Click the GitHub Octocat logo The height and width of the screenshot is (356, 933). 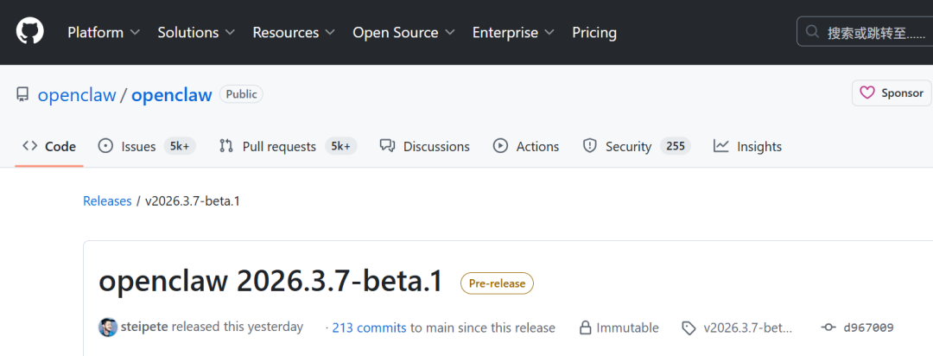(x=29, y=32)
